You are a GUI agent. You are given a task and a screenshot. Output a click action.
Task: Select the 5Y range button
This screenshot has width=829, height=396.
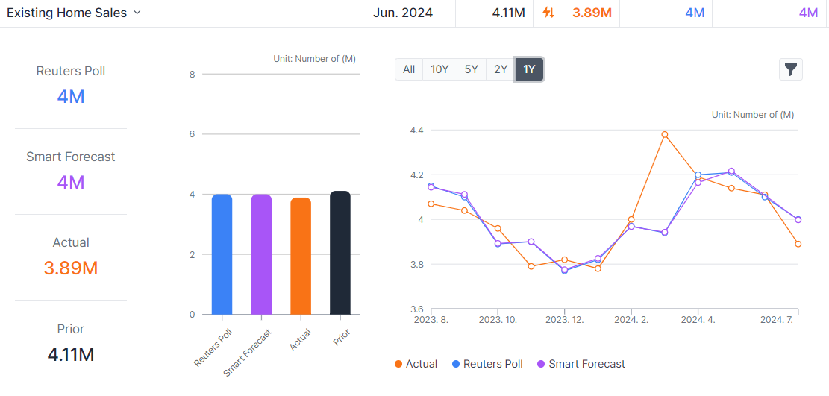point(471,69)
